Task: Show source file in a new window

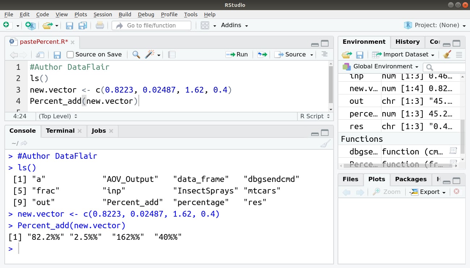Action: click(40, 54)
